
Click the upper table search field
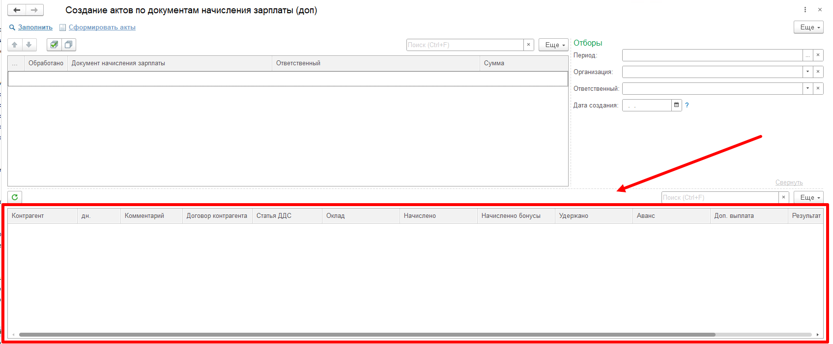click(465, 45)
